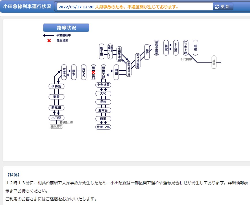Click the 路線状況 header banner
250x205 pixels.
click(x=66, y=28)
